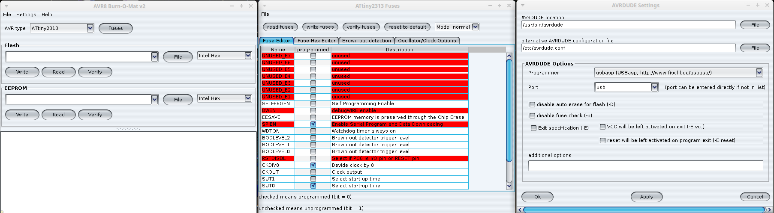Click File button next to configuration file
The image size is (774, 213).
[x=755, y=48]
